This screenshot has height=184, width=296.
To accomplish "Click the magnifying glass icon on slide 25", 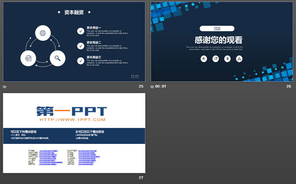I will pyautogui.click(x=58, y=58).
